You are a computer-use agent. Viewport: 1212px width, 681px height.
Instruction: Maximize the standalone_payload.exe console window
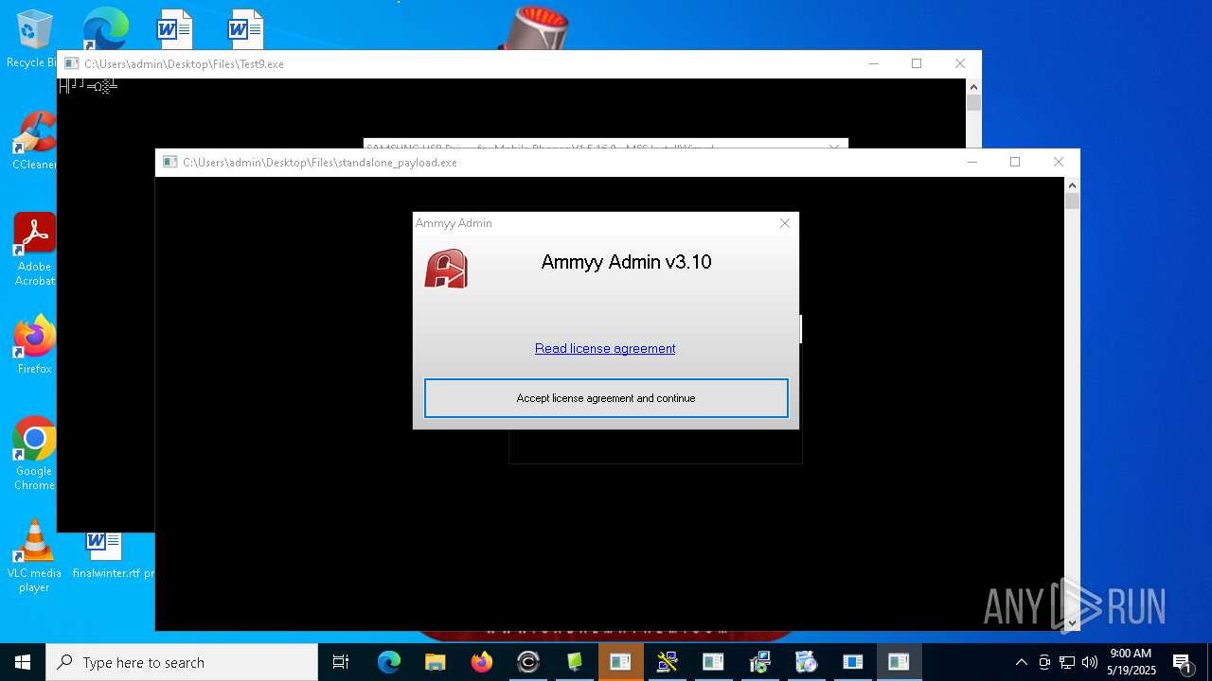pos(1015,162)
